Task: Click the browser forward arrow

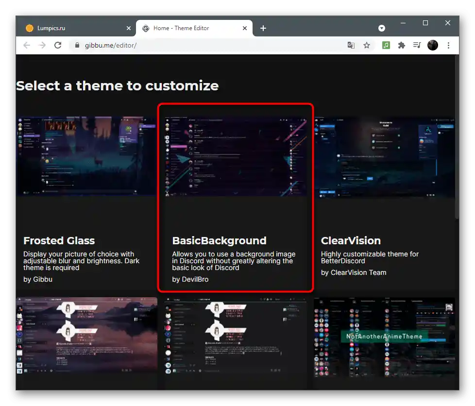Action: (42, 46)
